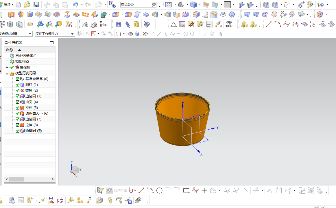
Task: Maximize the 部件导航器 panel
Action: click(x=52, y=43)
